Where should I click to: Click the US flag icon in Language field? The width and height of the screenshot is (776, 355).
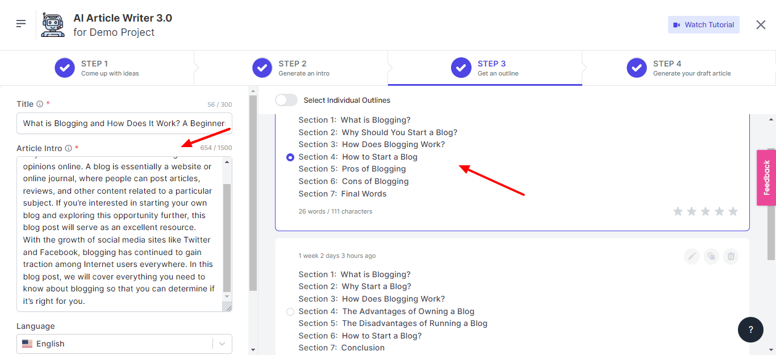click(x=27, y=344)
